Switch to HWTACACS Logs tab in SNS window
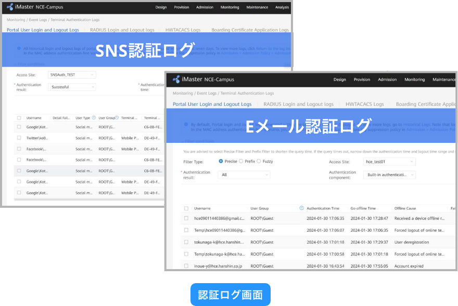The height and width of the screenshot is (306, 458). tap(183, 30)
